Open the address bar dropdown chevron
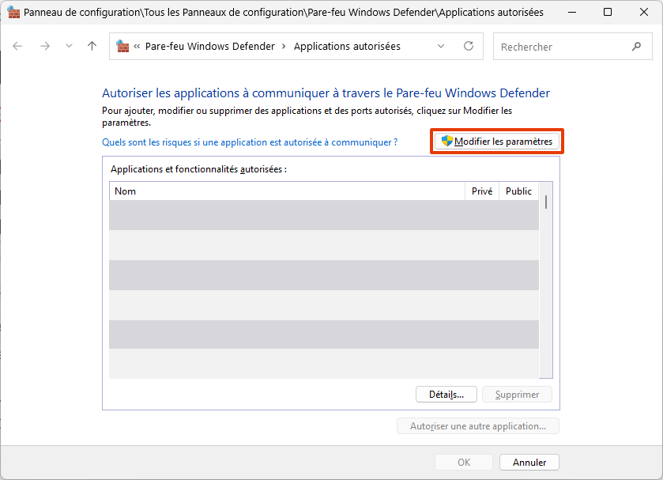 (441, 46)
